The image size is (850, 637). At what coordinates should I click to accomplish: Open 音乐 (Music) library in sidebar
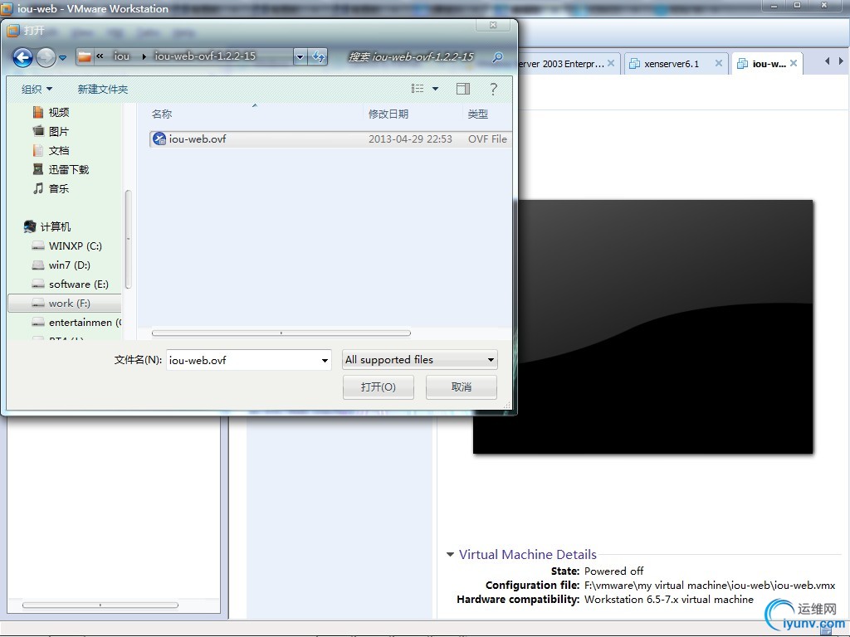tap(51, 188)
